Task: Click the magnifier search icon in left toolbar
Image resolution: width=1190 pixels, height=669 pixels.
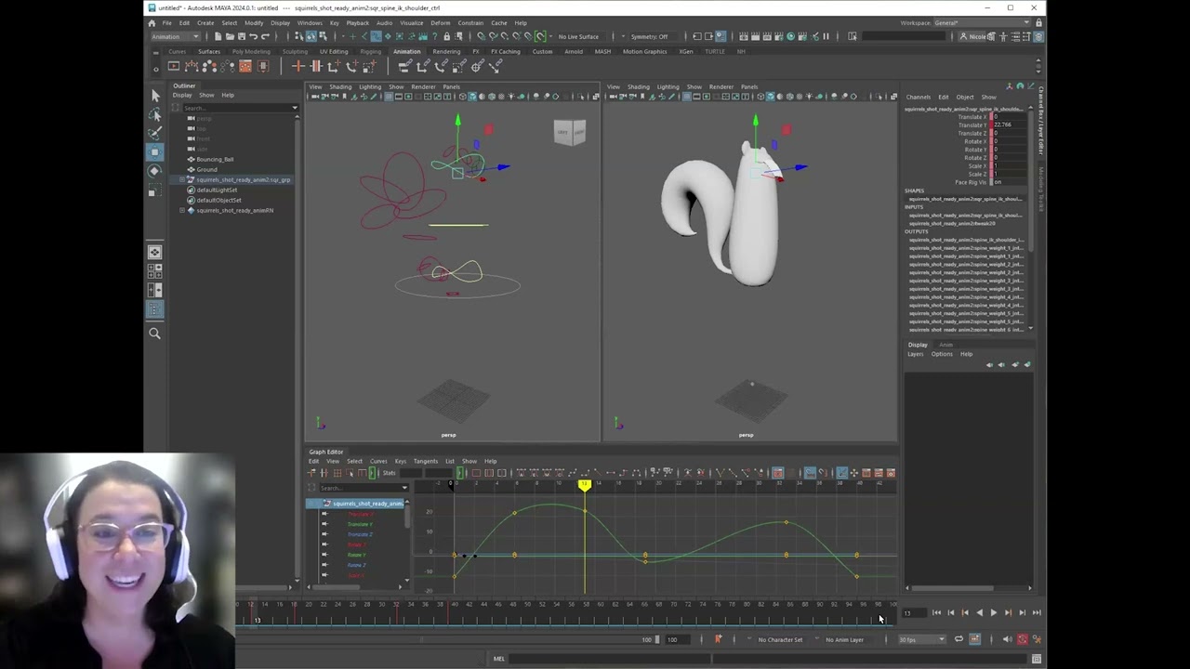Action: tap(155, 333)
